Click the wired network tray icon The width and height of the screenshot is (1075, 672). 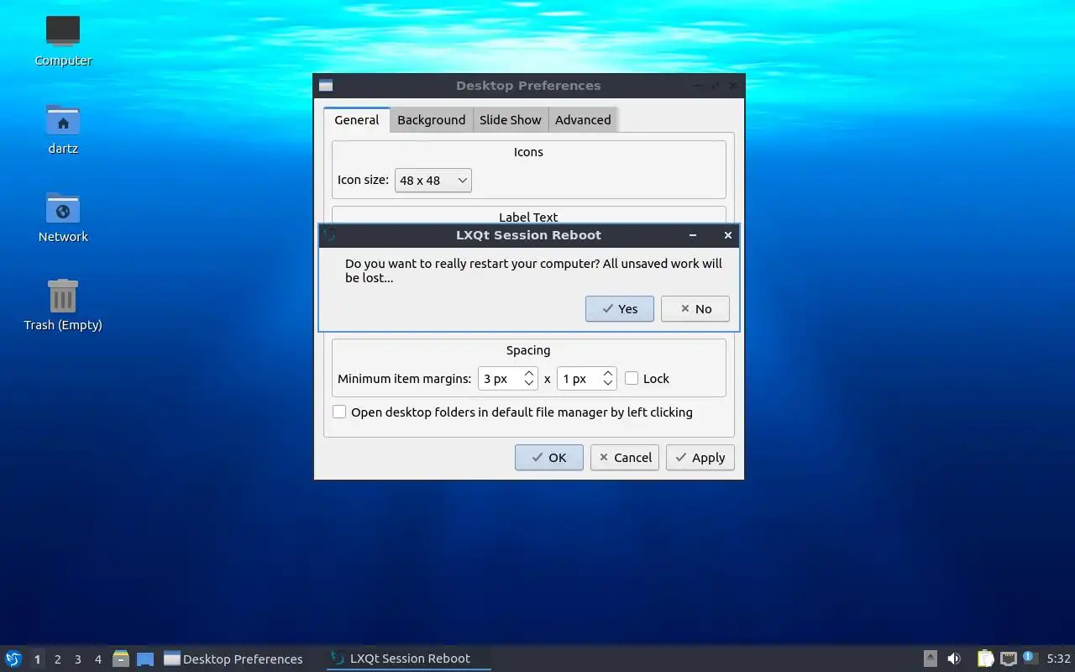[1008, 659]
